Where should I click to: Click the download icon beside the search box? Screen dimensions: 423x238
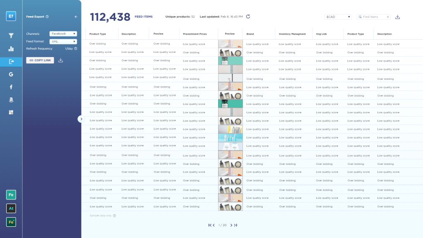coord(397,17)
